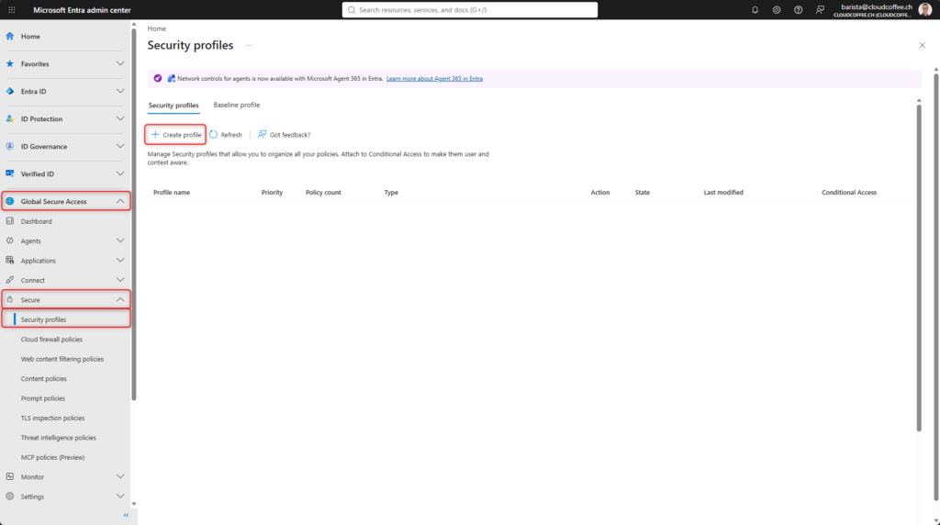Click the Applications grid icon
940x525 pixels.
[x=9, y=260]
